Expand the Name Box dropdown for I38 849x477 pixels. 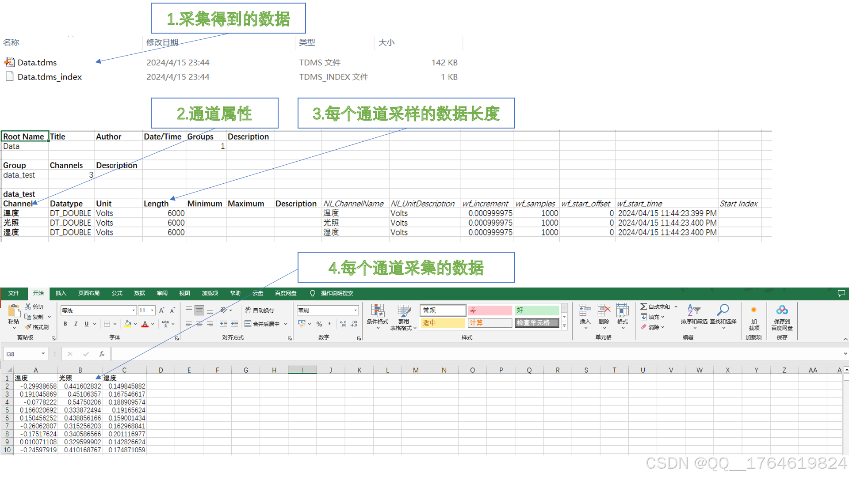(x=43, y=354)
